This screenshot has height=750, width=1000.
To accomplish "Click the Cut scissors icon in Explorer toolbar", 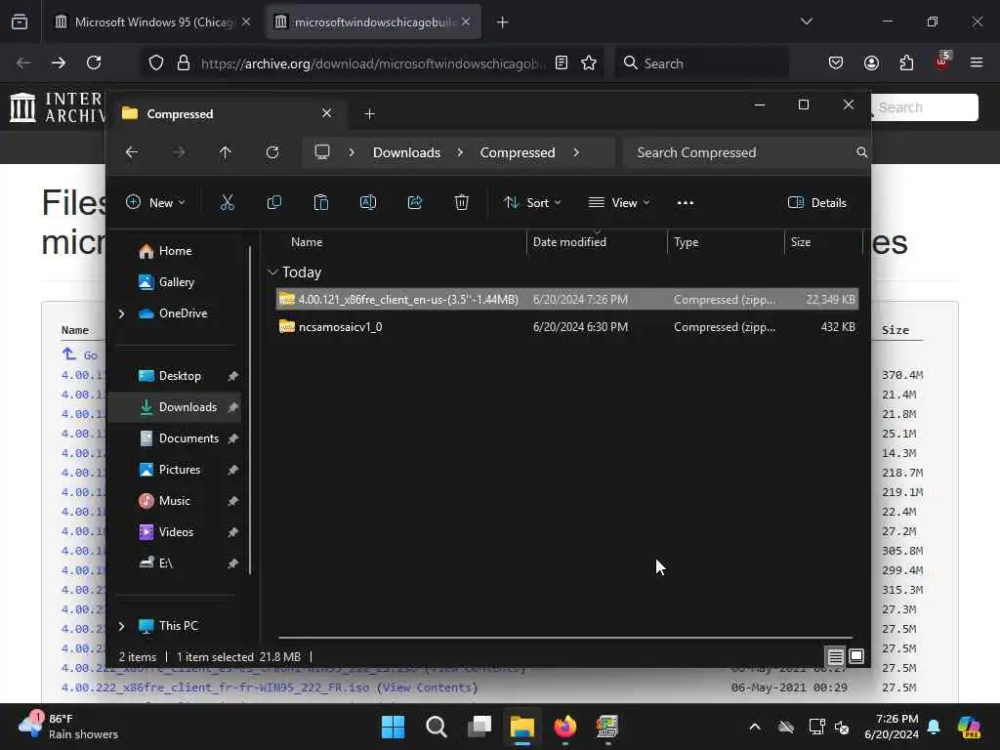I will point(227,203).
